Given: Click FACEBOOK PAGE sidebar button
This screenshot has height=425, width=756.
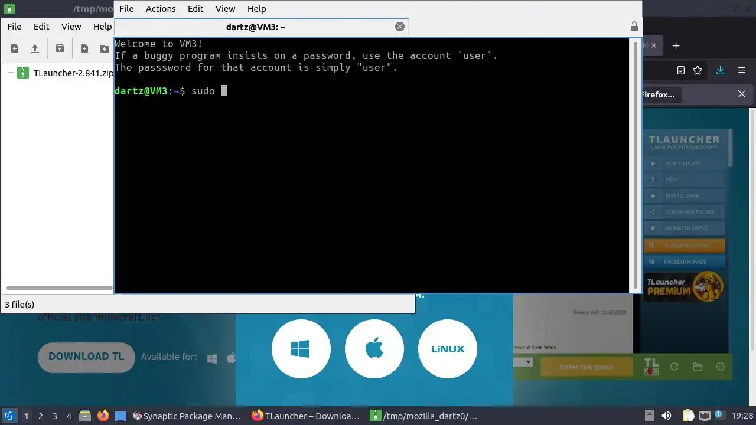Looking at the screenshot, I should [684, 261].
